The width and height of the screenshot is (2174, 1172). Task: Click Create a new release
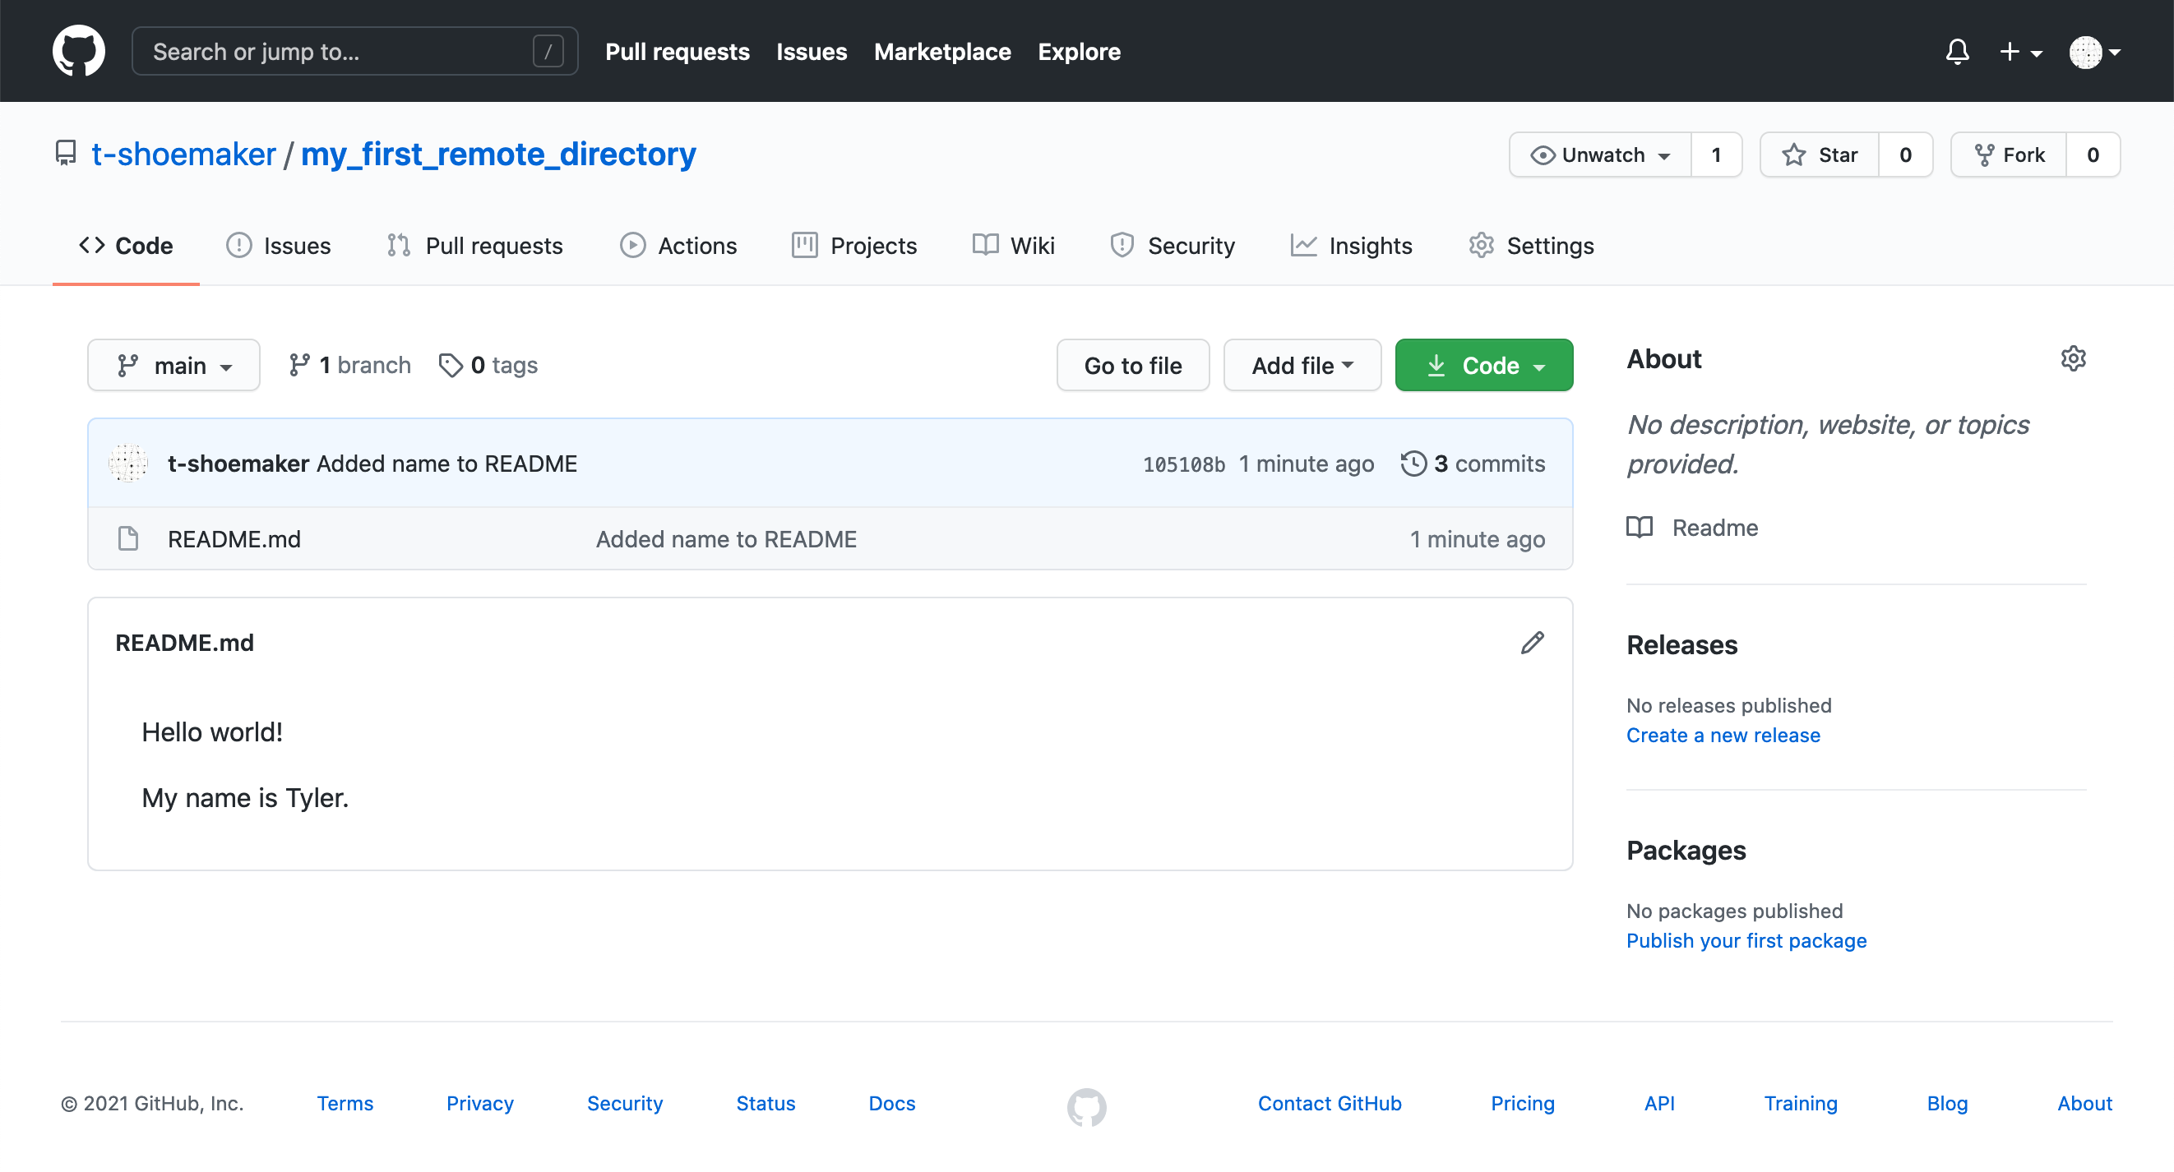(x=1723, y=735)
